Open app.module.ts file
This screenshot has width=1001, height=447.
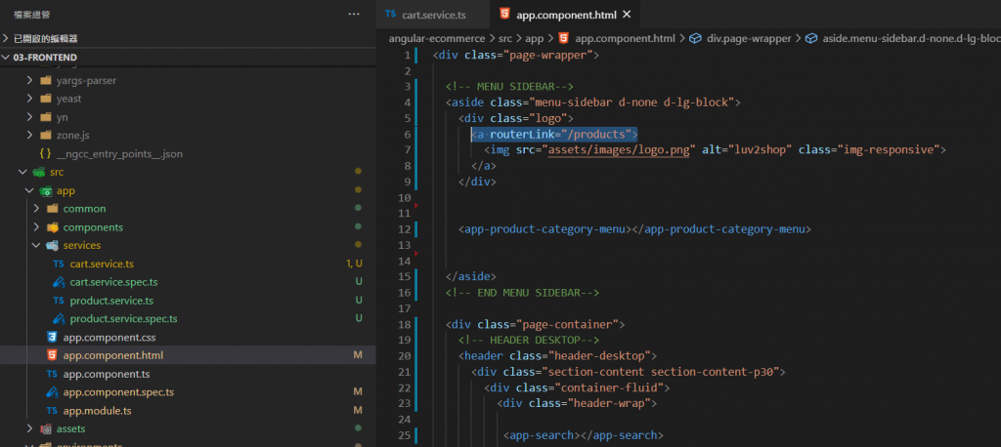tap(97, 410)
